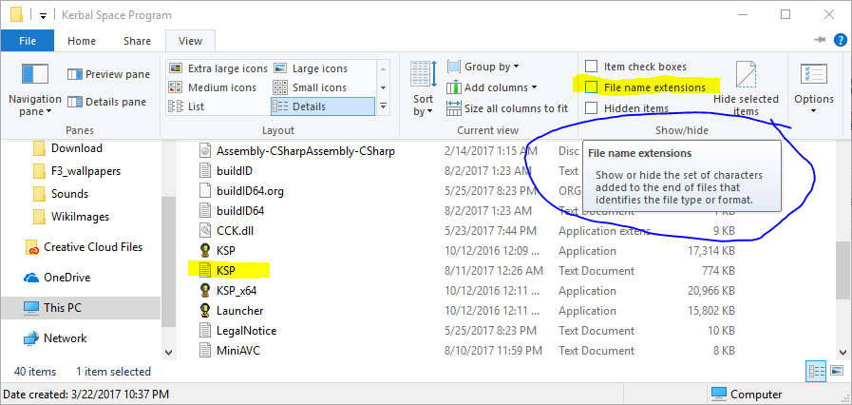The image size is (852, 405).
Task: Open the Add columns dropdown
Action: pos(492,87)
